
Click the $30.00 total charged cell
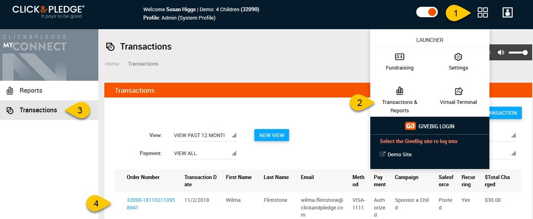pyautogui.click(x=493, y=200)
